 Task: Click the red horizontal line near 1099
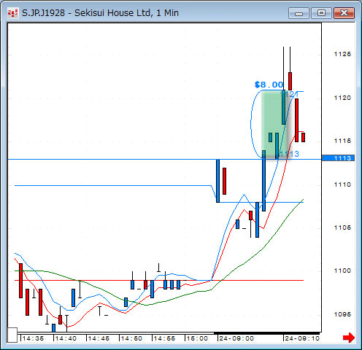[x=159, y=280]
